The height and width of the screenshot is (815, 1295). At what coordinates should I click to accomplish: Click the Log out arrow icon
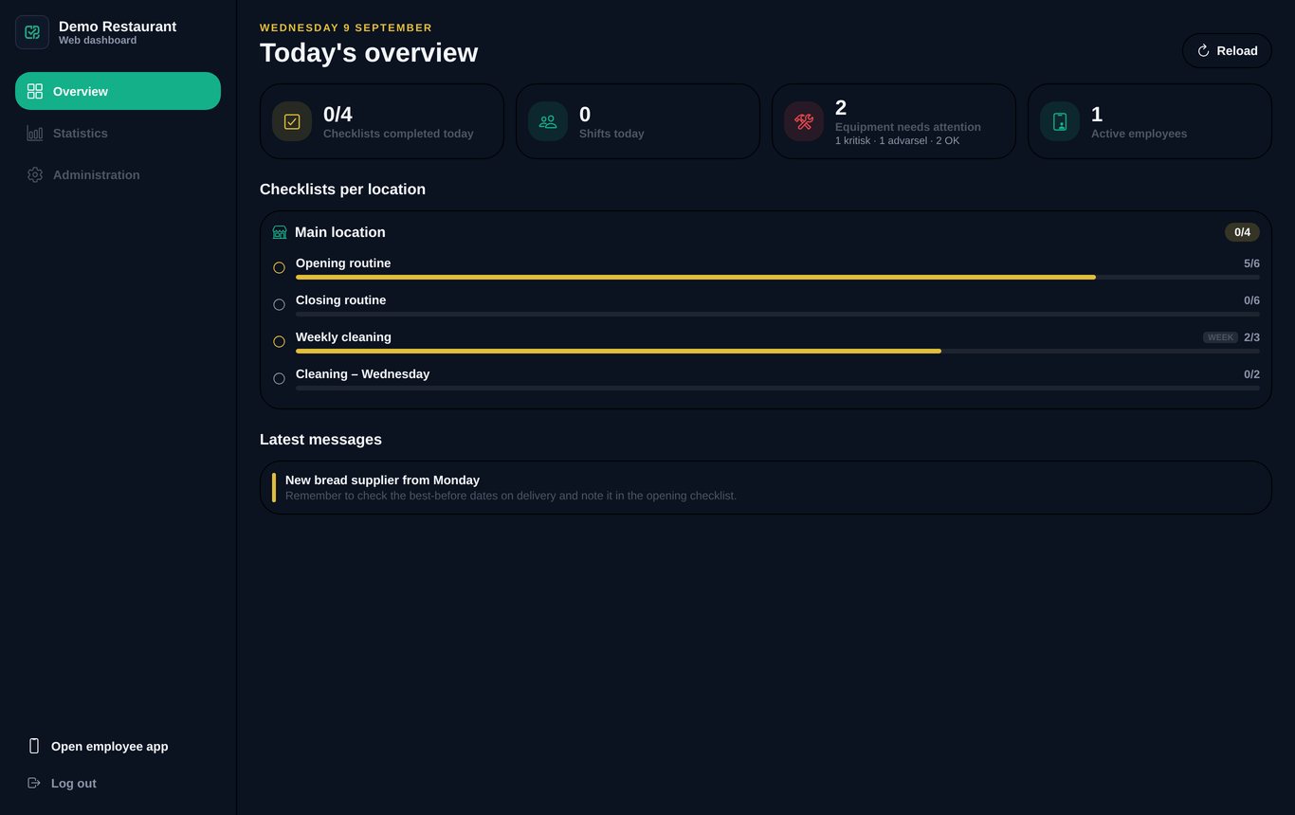tap(34, 783)
